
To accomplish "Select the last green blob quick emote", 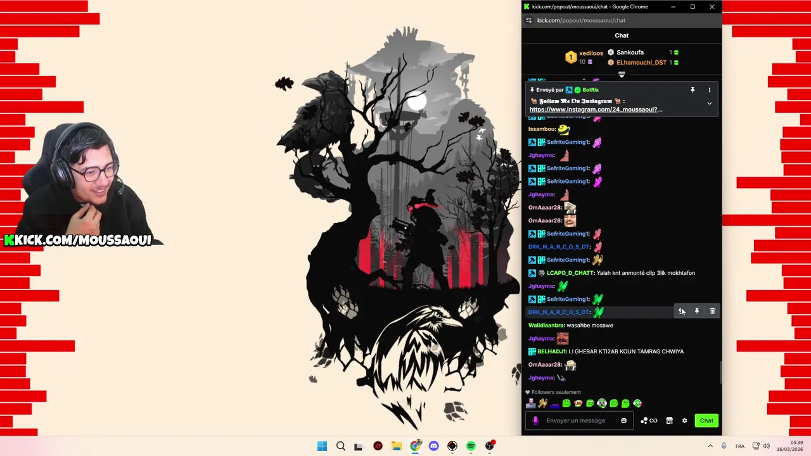I will [x=637, y=403].
